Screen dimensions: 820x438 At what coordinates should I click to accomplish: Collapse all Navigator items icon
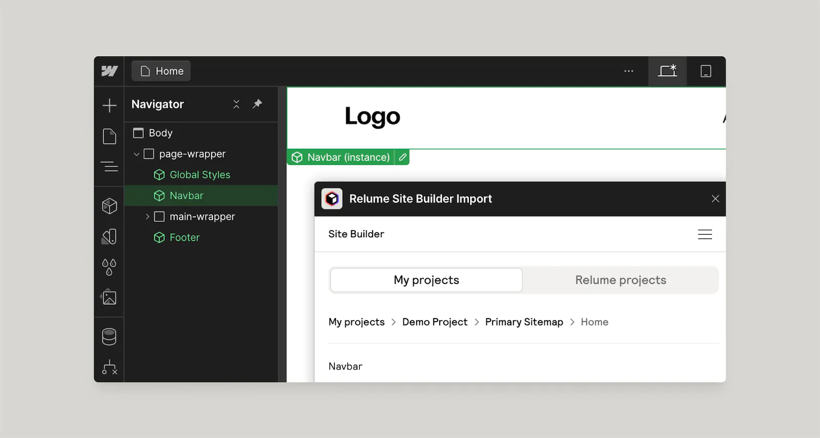(236, 104)
